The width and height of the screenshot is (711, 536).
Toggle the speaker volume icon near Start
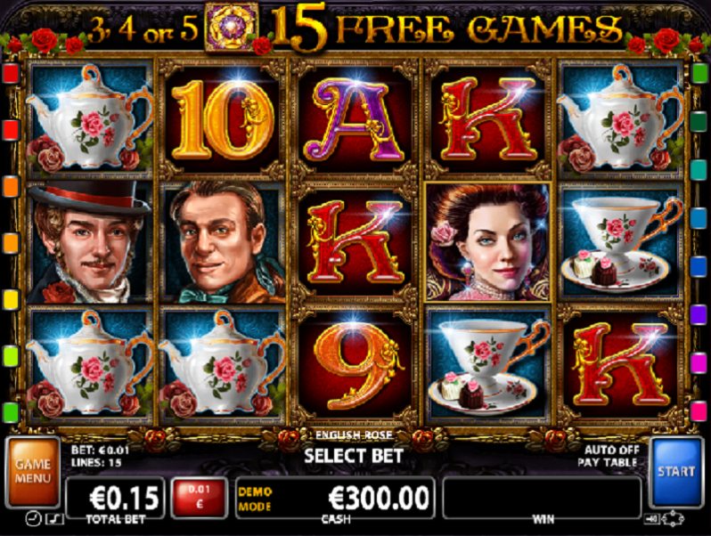tap(651, 520)
